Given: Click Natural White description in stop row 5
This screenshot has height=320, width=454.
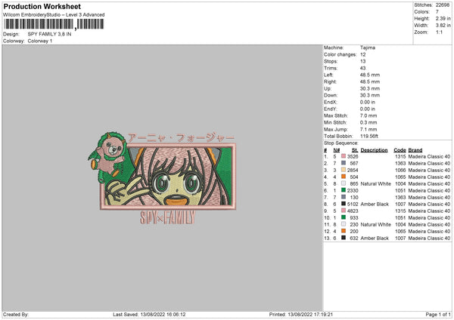Looking at the screenshot, I should [x=376, y=183].
